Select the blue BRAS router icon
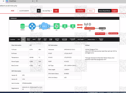 pyautogui.click(x=32, y=26)
